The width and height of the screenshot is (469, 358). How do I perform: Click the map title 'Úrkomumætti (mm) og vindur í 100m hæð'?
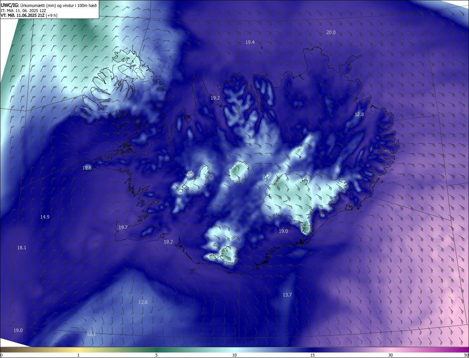click(58, 5)
